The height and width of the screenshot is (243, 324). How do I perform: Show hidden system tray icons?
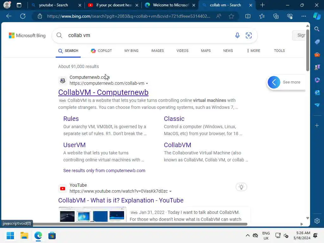coord(247,235)
